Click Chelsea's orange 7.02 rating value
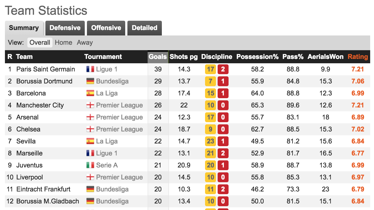This screenshot has height=210, width=374. click(x=358, y=129)
